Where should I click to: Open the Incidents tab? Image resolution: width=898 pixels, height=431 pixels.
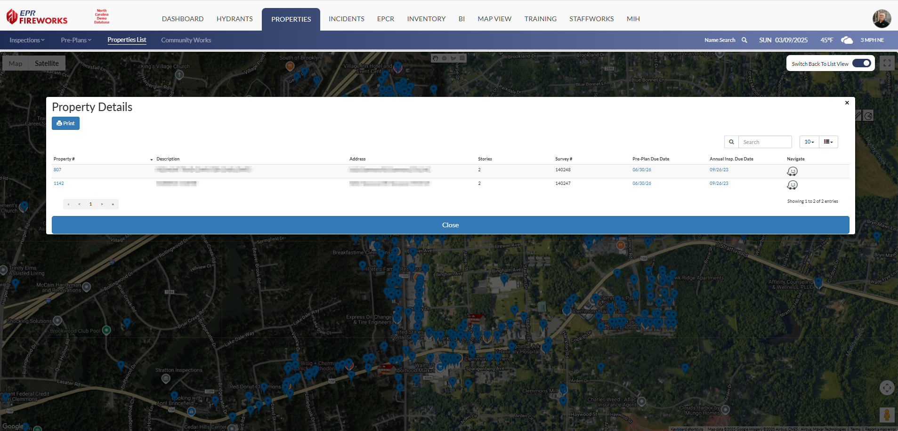click(346, 19)
